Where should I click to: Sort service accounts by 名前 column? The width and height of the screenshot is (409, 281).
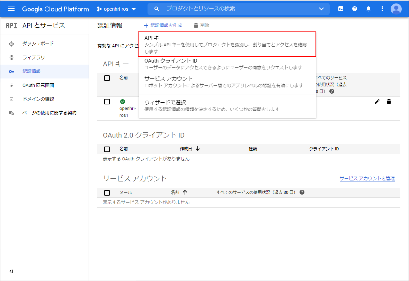point(175,193)
